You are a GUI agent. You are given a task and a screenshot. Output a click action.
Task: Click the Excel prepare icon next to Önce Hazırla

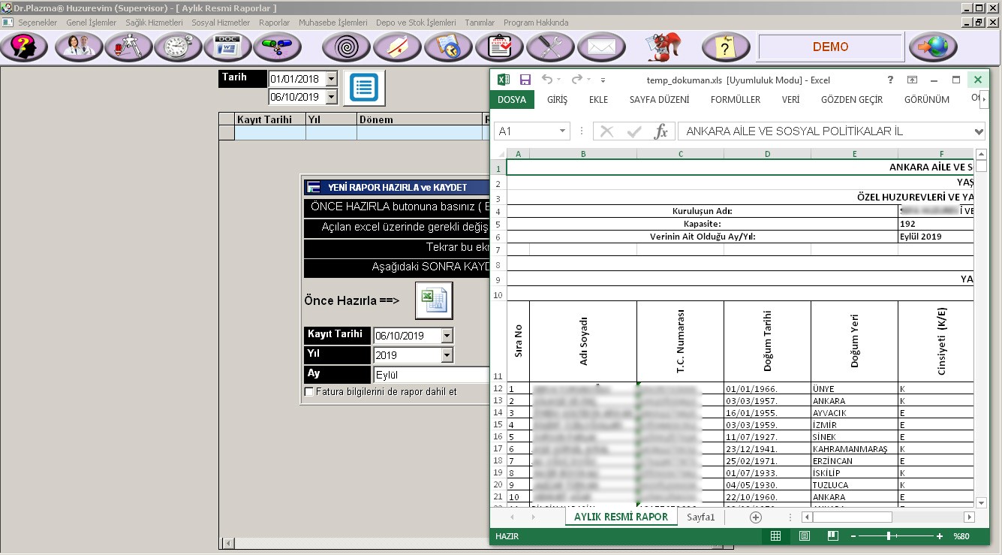tap(434, 301)
